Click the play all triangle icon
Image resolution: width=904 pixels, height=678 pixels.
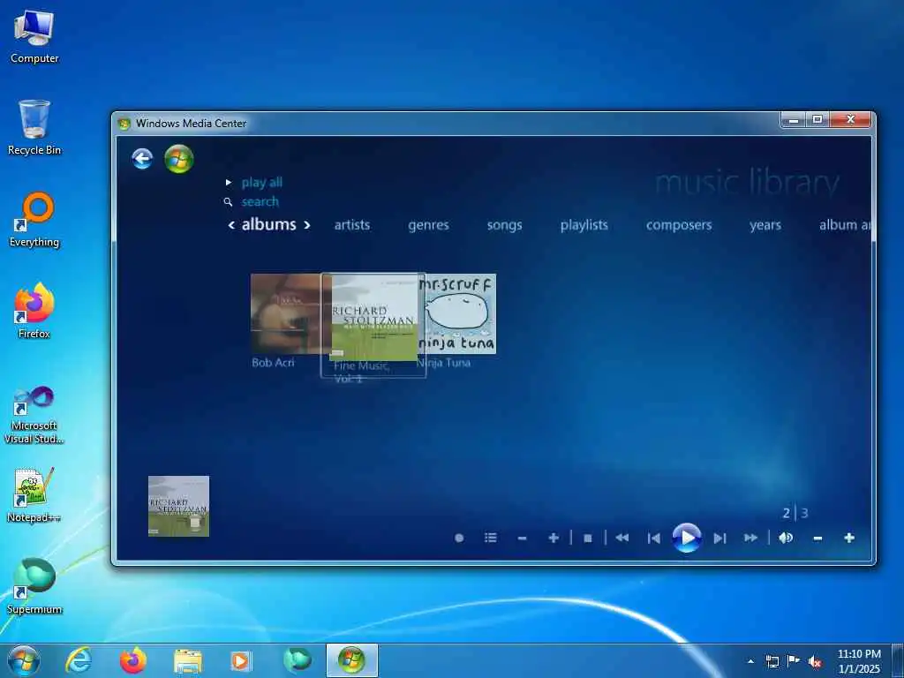click(229, 182)
